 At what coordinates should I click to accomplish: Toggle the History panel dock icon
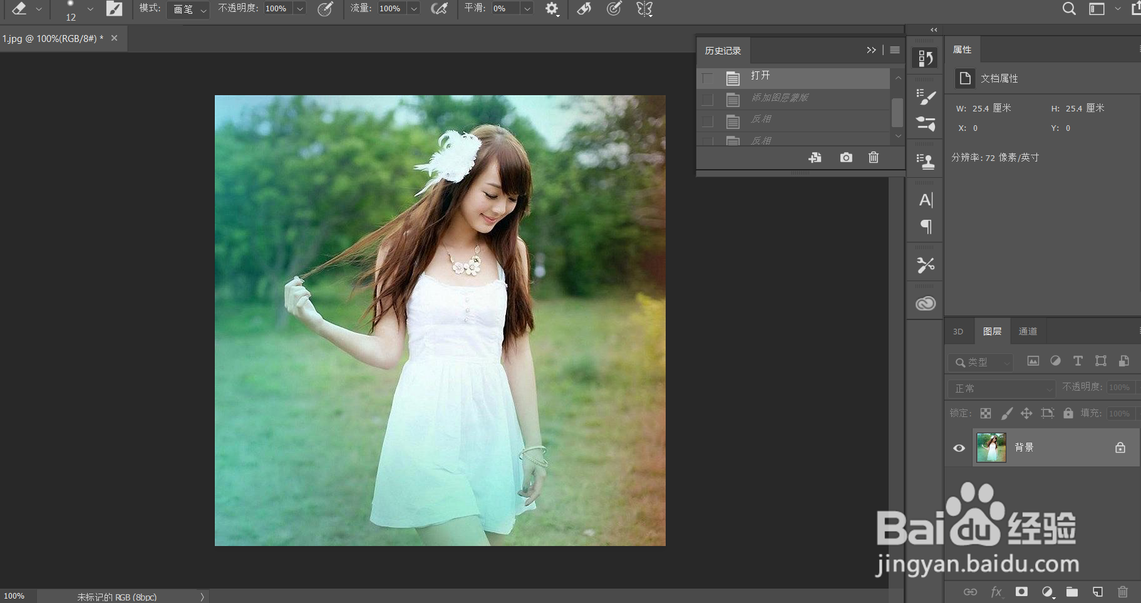[x=926, y=58]
